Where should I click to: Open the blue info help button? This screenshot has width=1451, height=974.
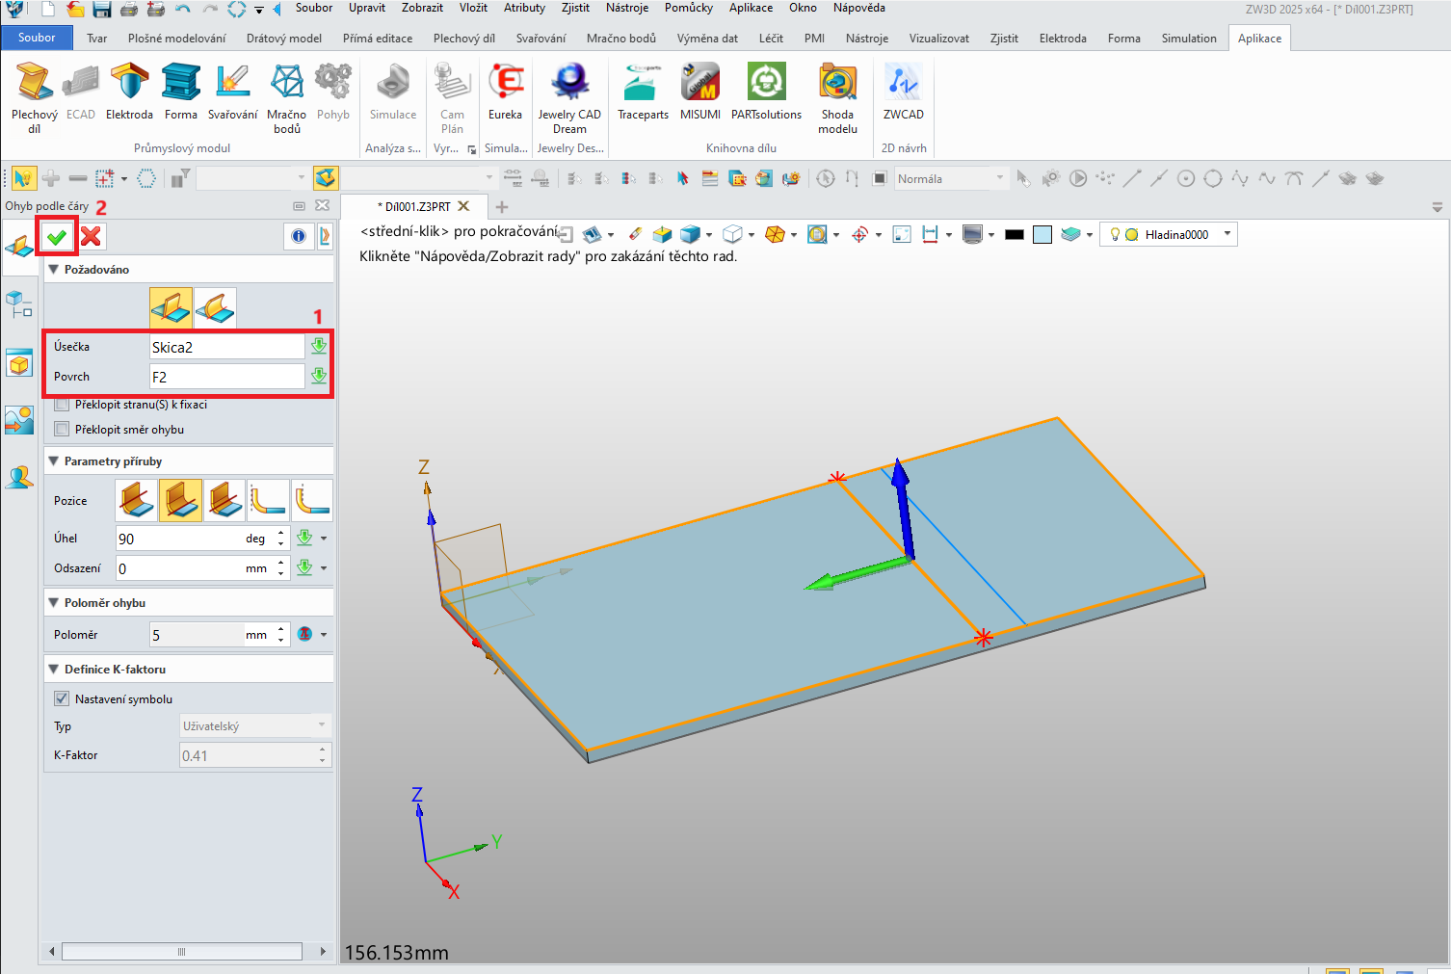(x=299, y=236)
